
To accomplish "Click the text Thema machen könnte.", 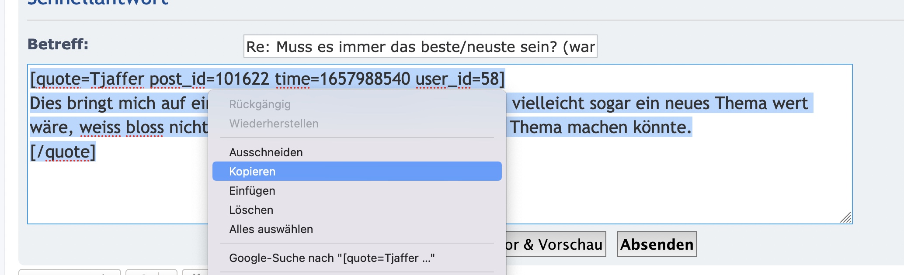I will (x=601, y=127).
